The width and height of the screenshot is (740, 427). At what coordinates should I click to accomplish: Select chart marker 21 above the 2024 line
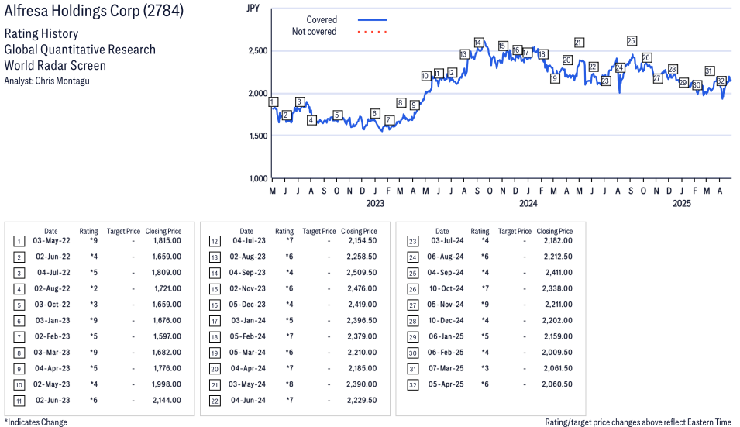pyautogui.click(x=579, y=43)
